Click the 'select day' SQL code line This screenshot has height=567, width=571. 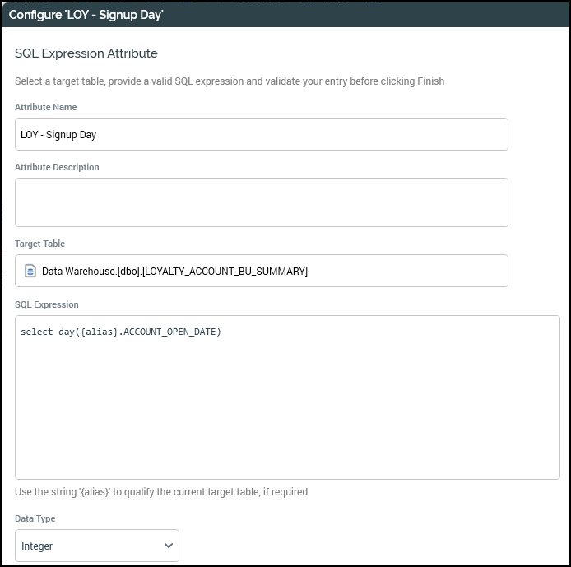point(121,332)
